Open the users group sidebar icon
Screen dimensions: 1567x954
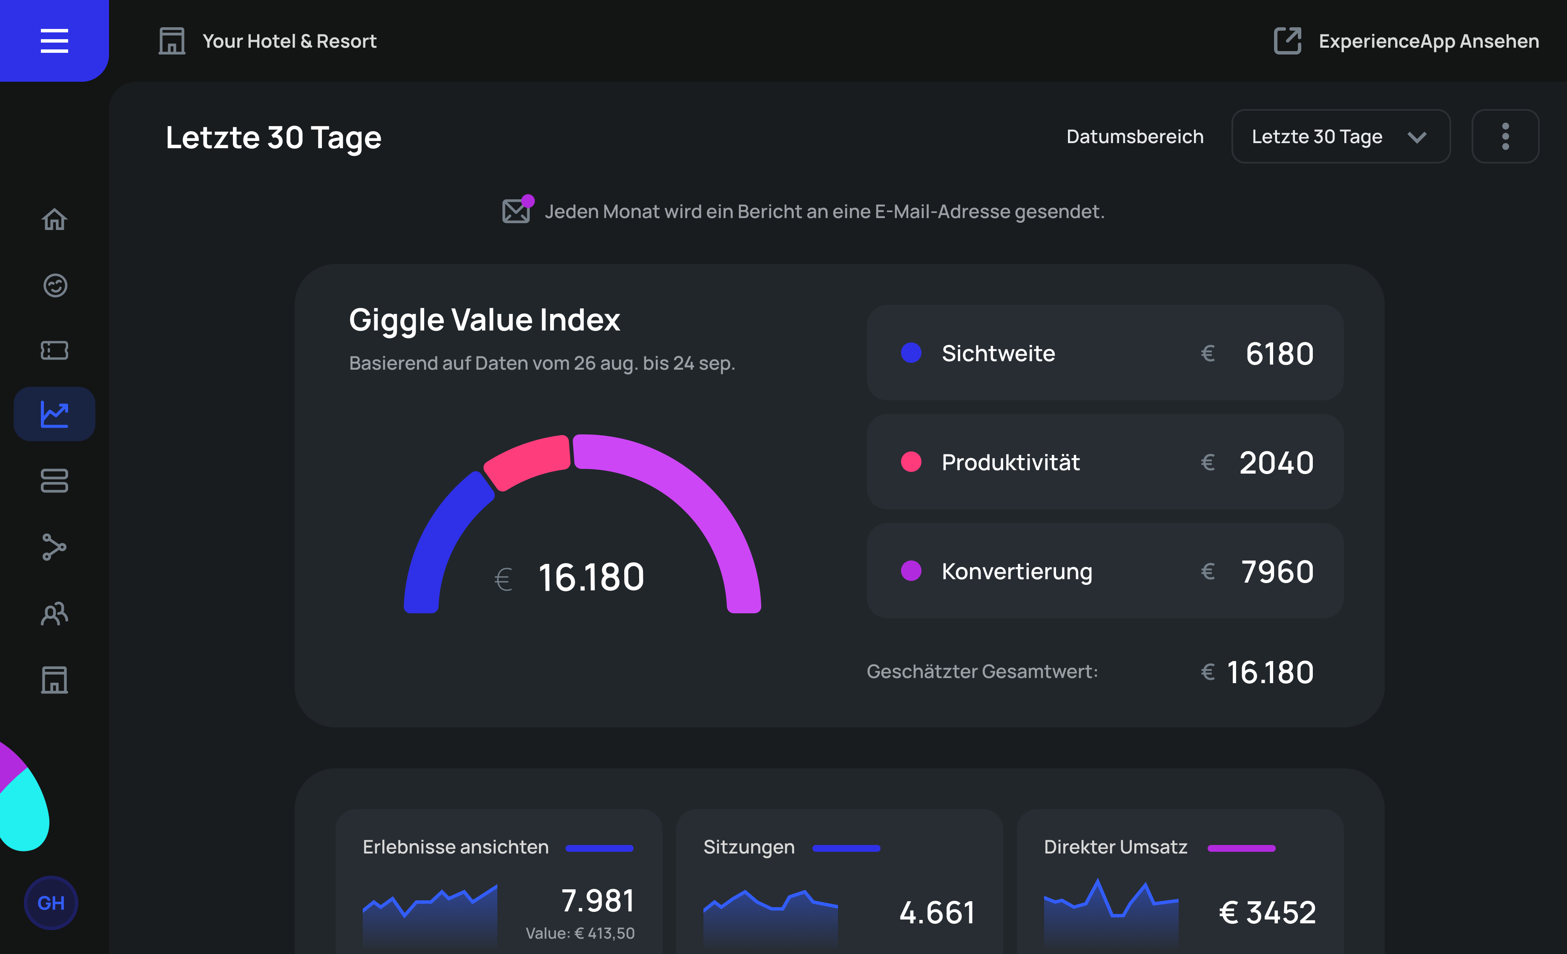point(54,614)
